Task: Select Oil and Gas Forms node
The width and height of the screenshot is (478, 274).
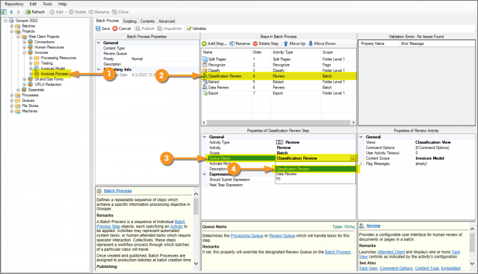Action: pos(49,79)
